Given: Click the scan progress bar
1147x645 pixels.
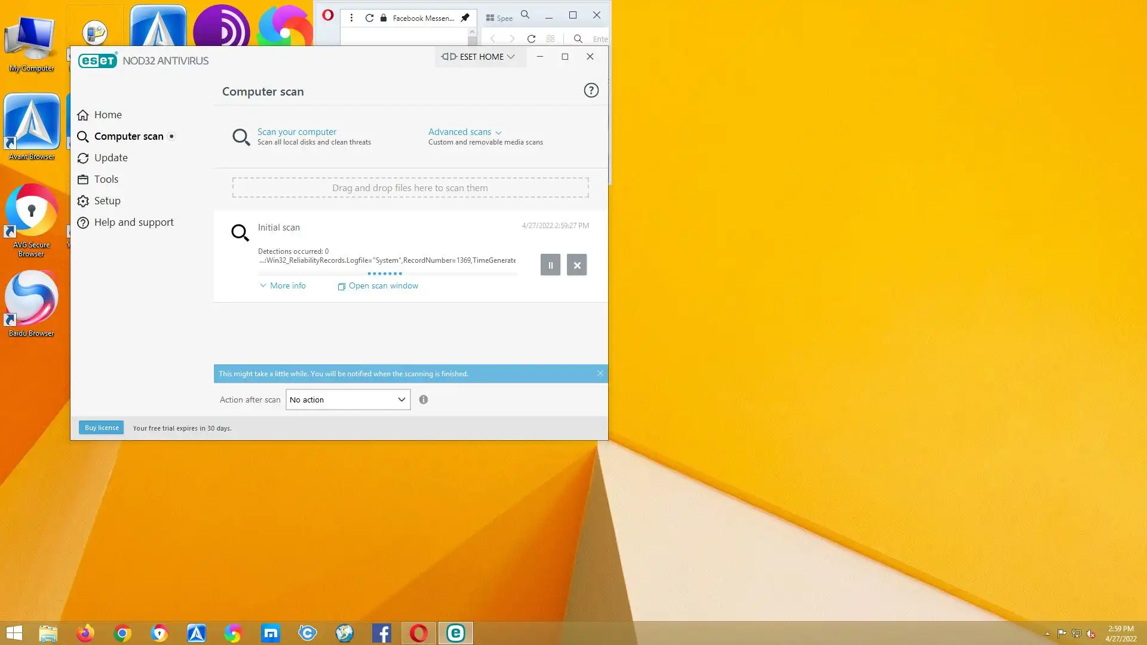Looking at the screenshot, I should (387, 274).
